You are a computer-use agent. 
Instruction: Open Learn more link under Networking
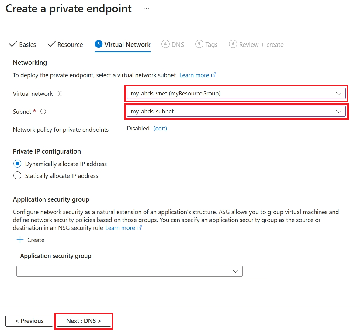194,75
